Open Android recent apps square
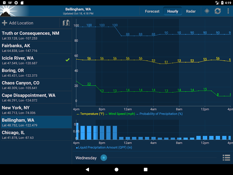 (x=146, y=170)
